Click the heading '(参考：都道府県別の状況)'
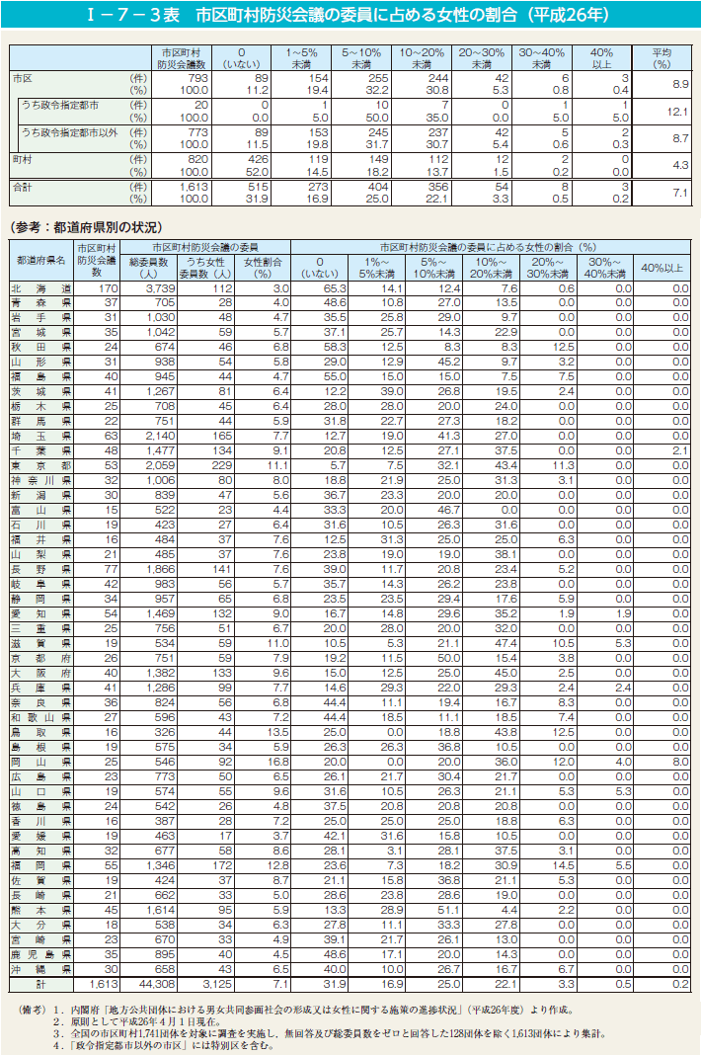The image size is (701, 1055). pyautogui.click(x=86, y=228)
